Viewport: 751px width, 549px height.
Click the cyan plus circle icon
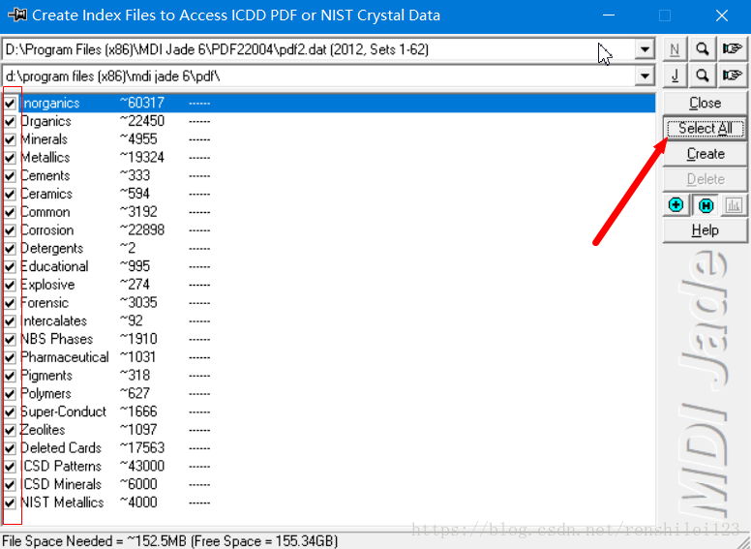point(676,205)
